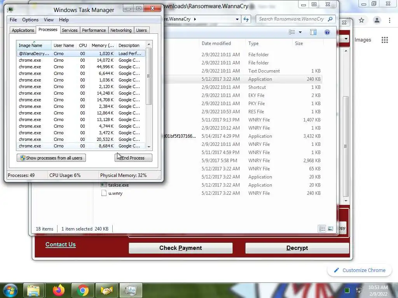The height and width of the screenshot is (298, 398).
Task: Click Customize Chrome button
Action: (x=360, y=270)
